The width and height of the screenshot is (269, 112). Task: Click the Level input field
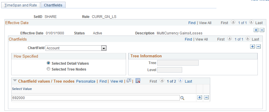(170, 70)
